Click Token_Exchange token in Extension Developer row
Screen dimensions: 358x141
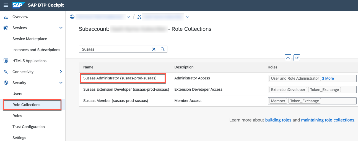[325, 90]
